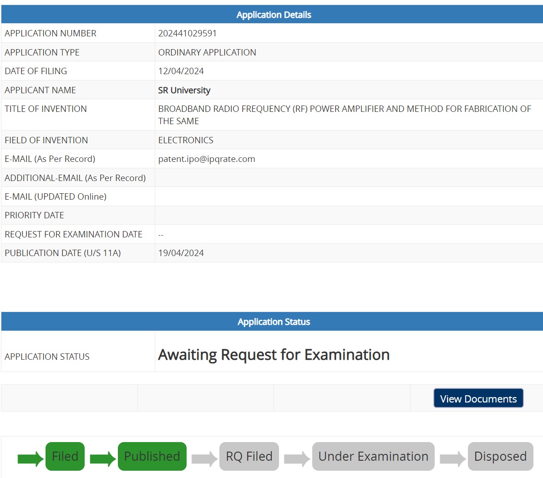The height and width of the screenshot is (478, 543).
Task: Click the Application Details header bar
Action: click(274, 15)
